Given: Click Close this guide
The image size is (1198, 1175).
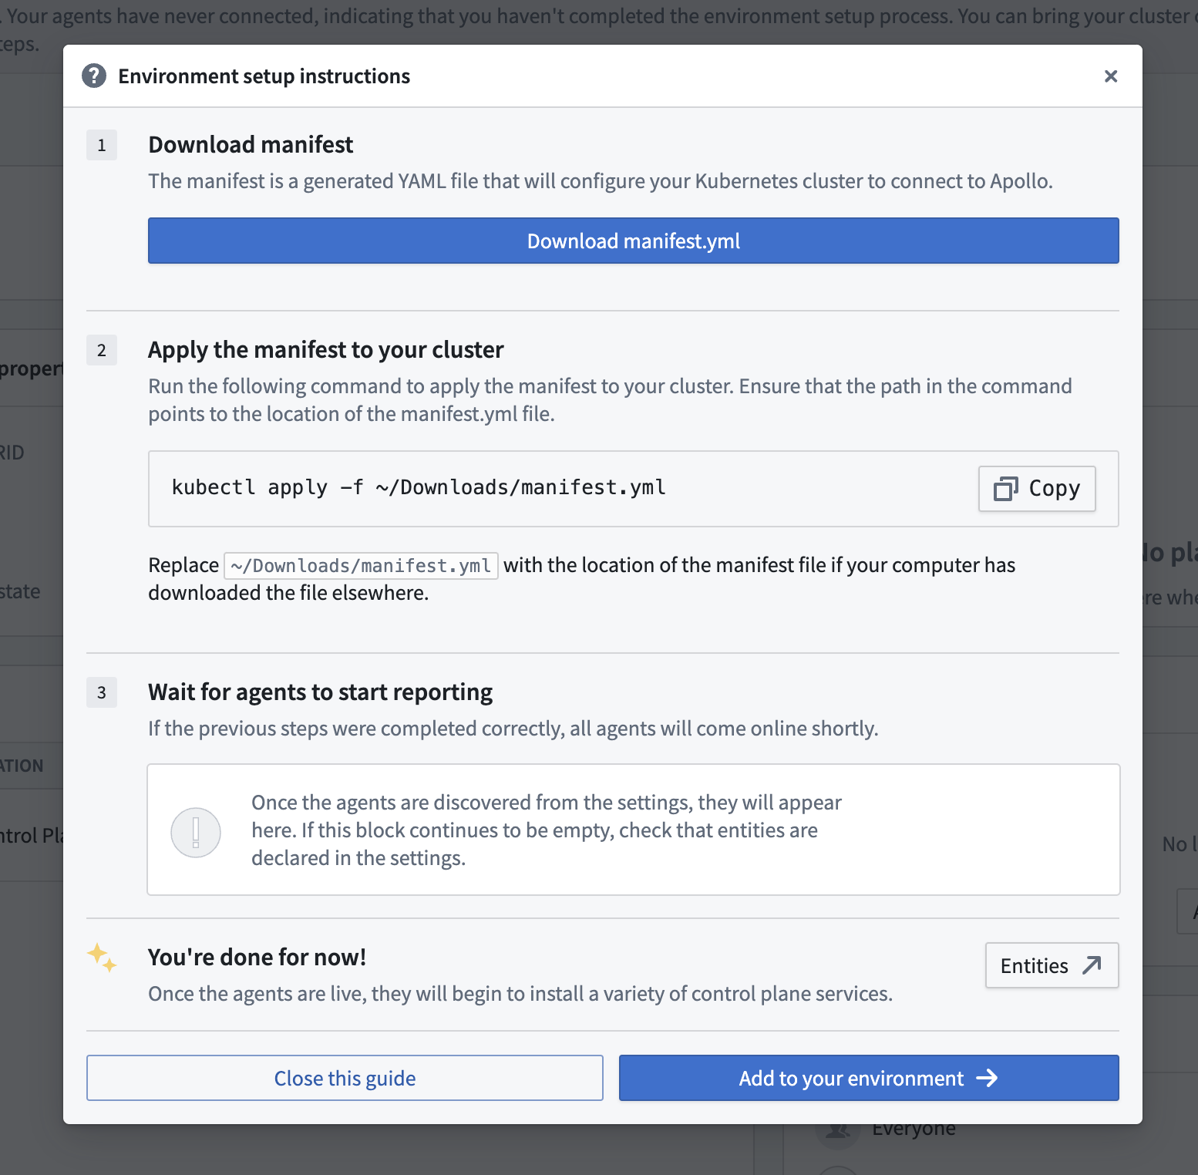Looking at the screenshot, I should [x=345, y=1078].
